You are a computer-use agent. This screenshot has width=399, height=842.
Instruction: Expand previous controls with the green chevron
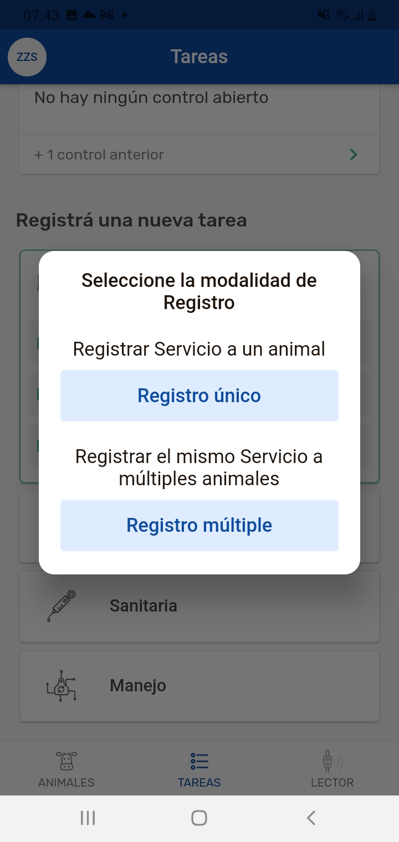click(354, 155)
